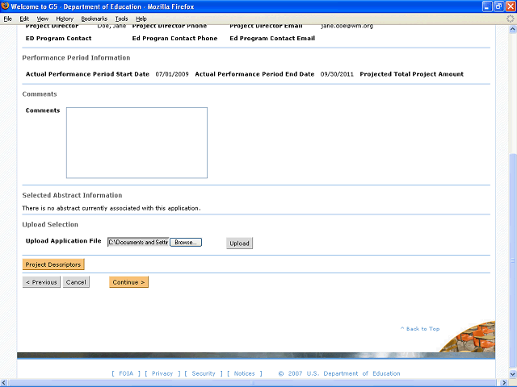Click the Firefox icon in title bar
The height and width of the screenshot is (387, 517).
pyautogui.click(x=5, y=6)
